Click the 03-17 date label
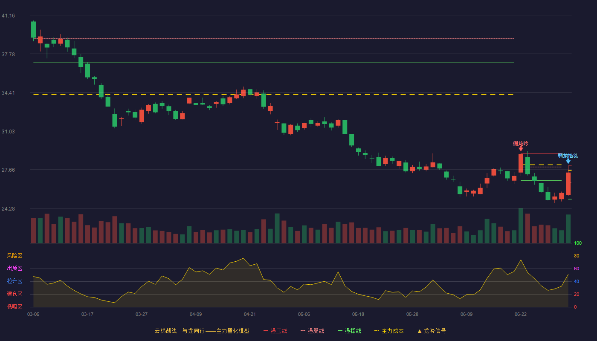Image resolution: width=597 pixels, height=341 pixels. [87, 314]
